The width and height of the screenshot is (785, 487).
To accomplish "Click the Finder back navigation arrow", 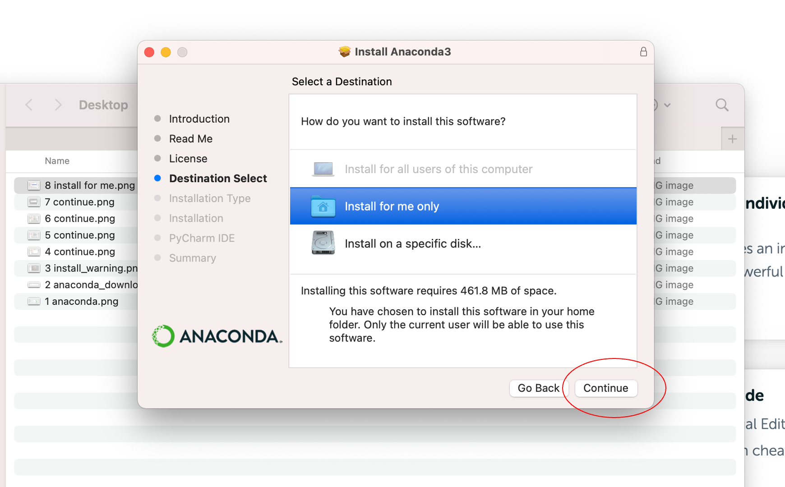I will click(29, 105).
